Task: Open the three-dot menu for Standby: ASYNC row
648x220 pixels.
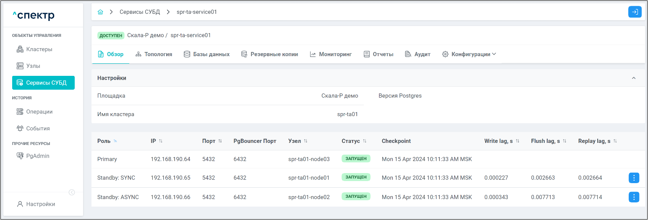Action: pyautogui.click(x=634, y=197)
